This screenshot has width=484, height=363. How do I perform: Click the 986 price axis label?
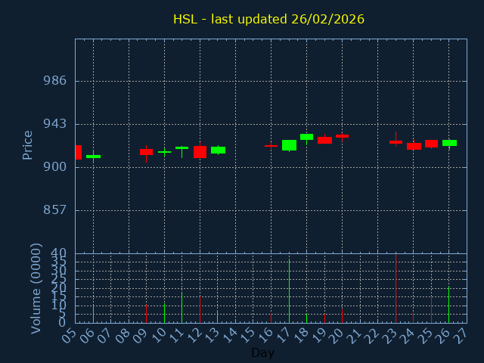click(54, 81)
